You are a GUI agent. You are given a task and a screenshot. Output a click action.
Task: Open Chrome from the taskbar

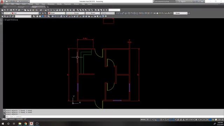(x=26, y=124)
